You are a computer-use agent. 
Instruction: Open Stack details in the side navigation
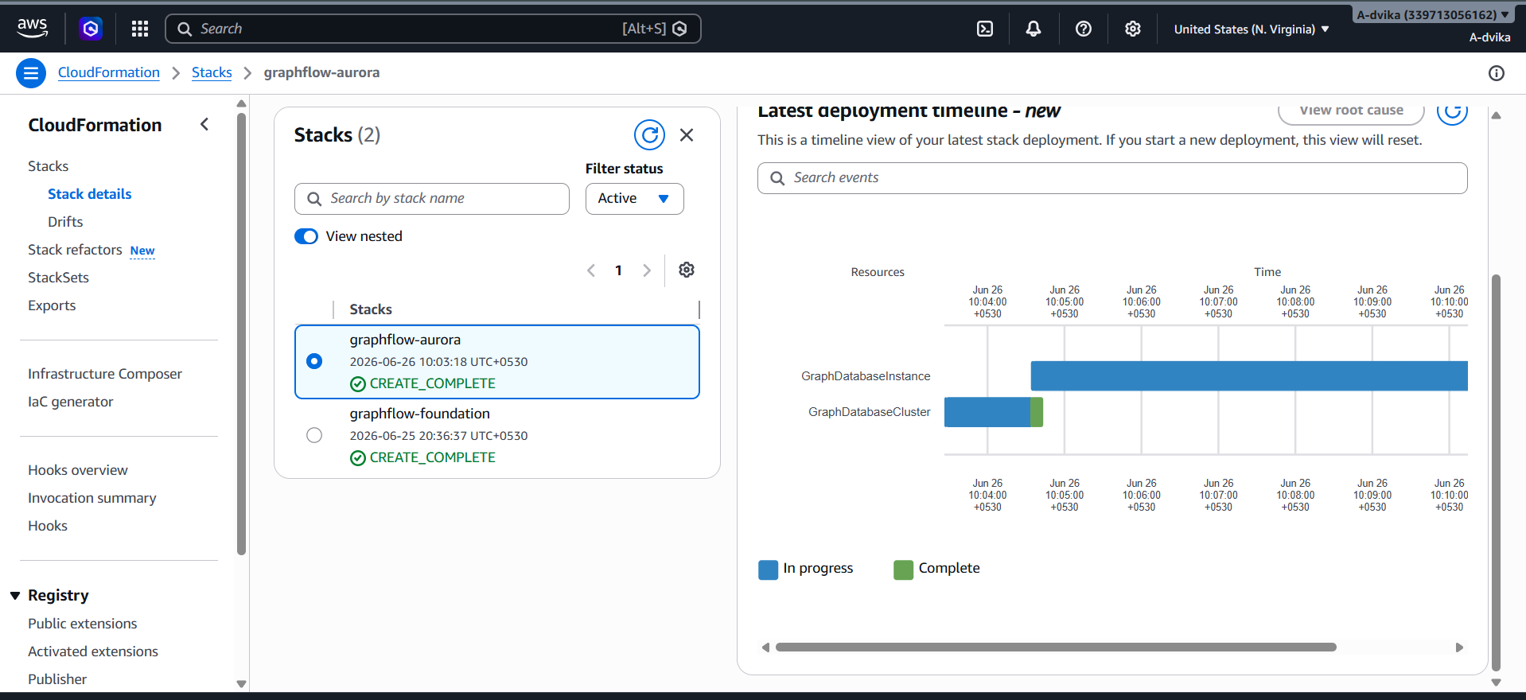point(90,194)
